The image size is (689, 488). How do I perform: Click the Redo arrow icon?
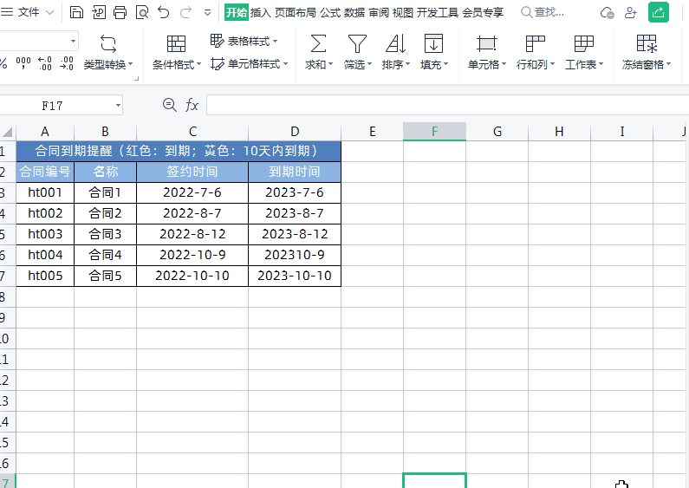(x=185, y=12)
